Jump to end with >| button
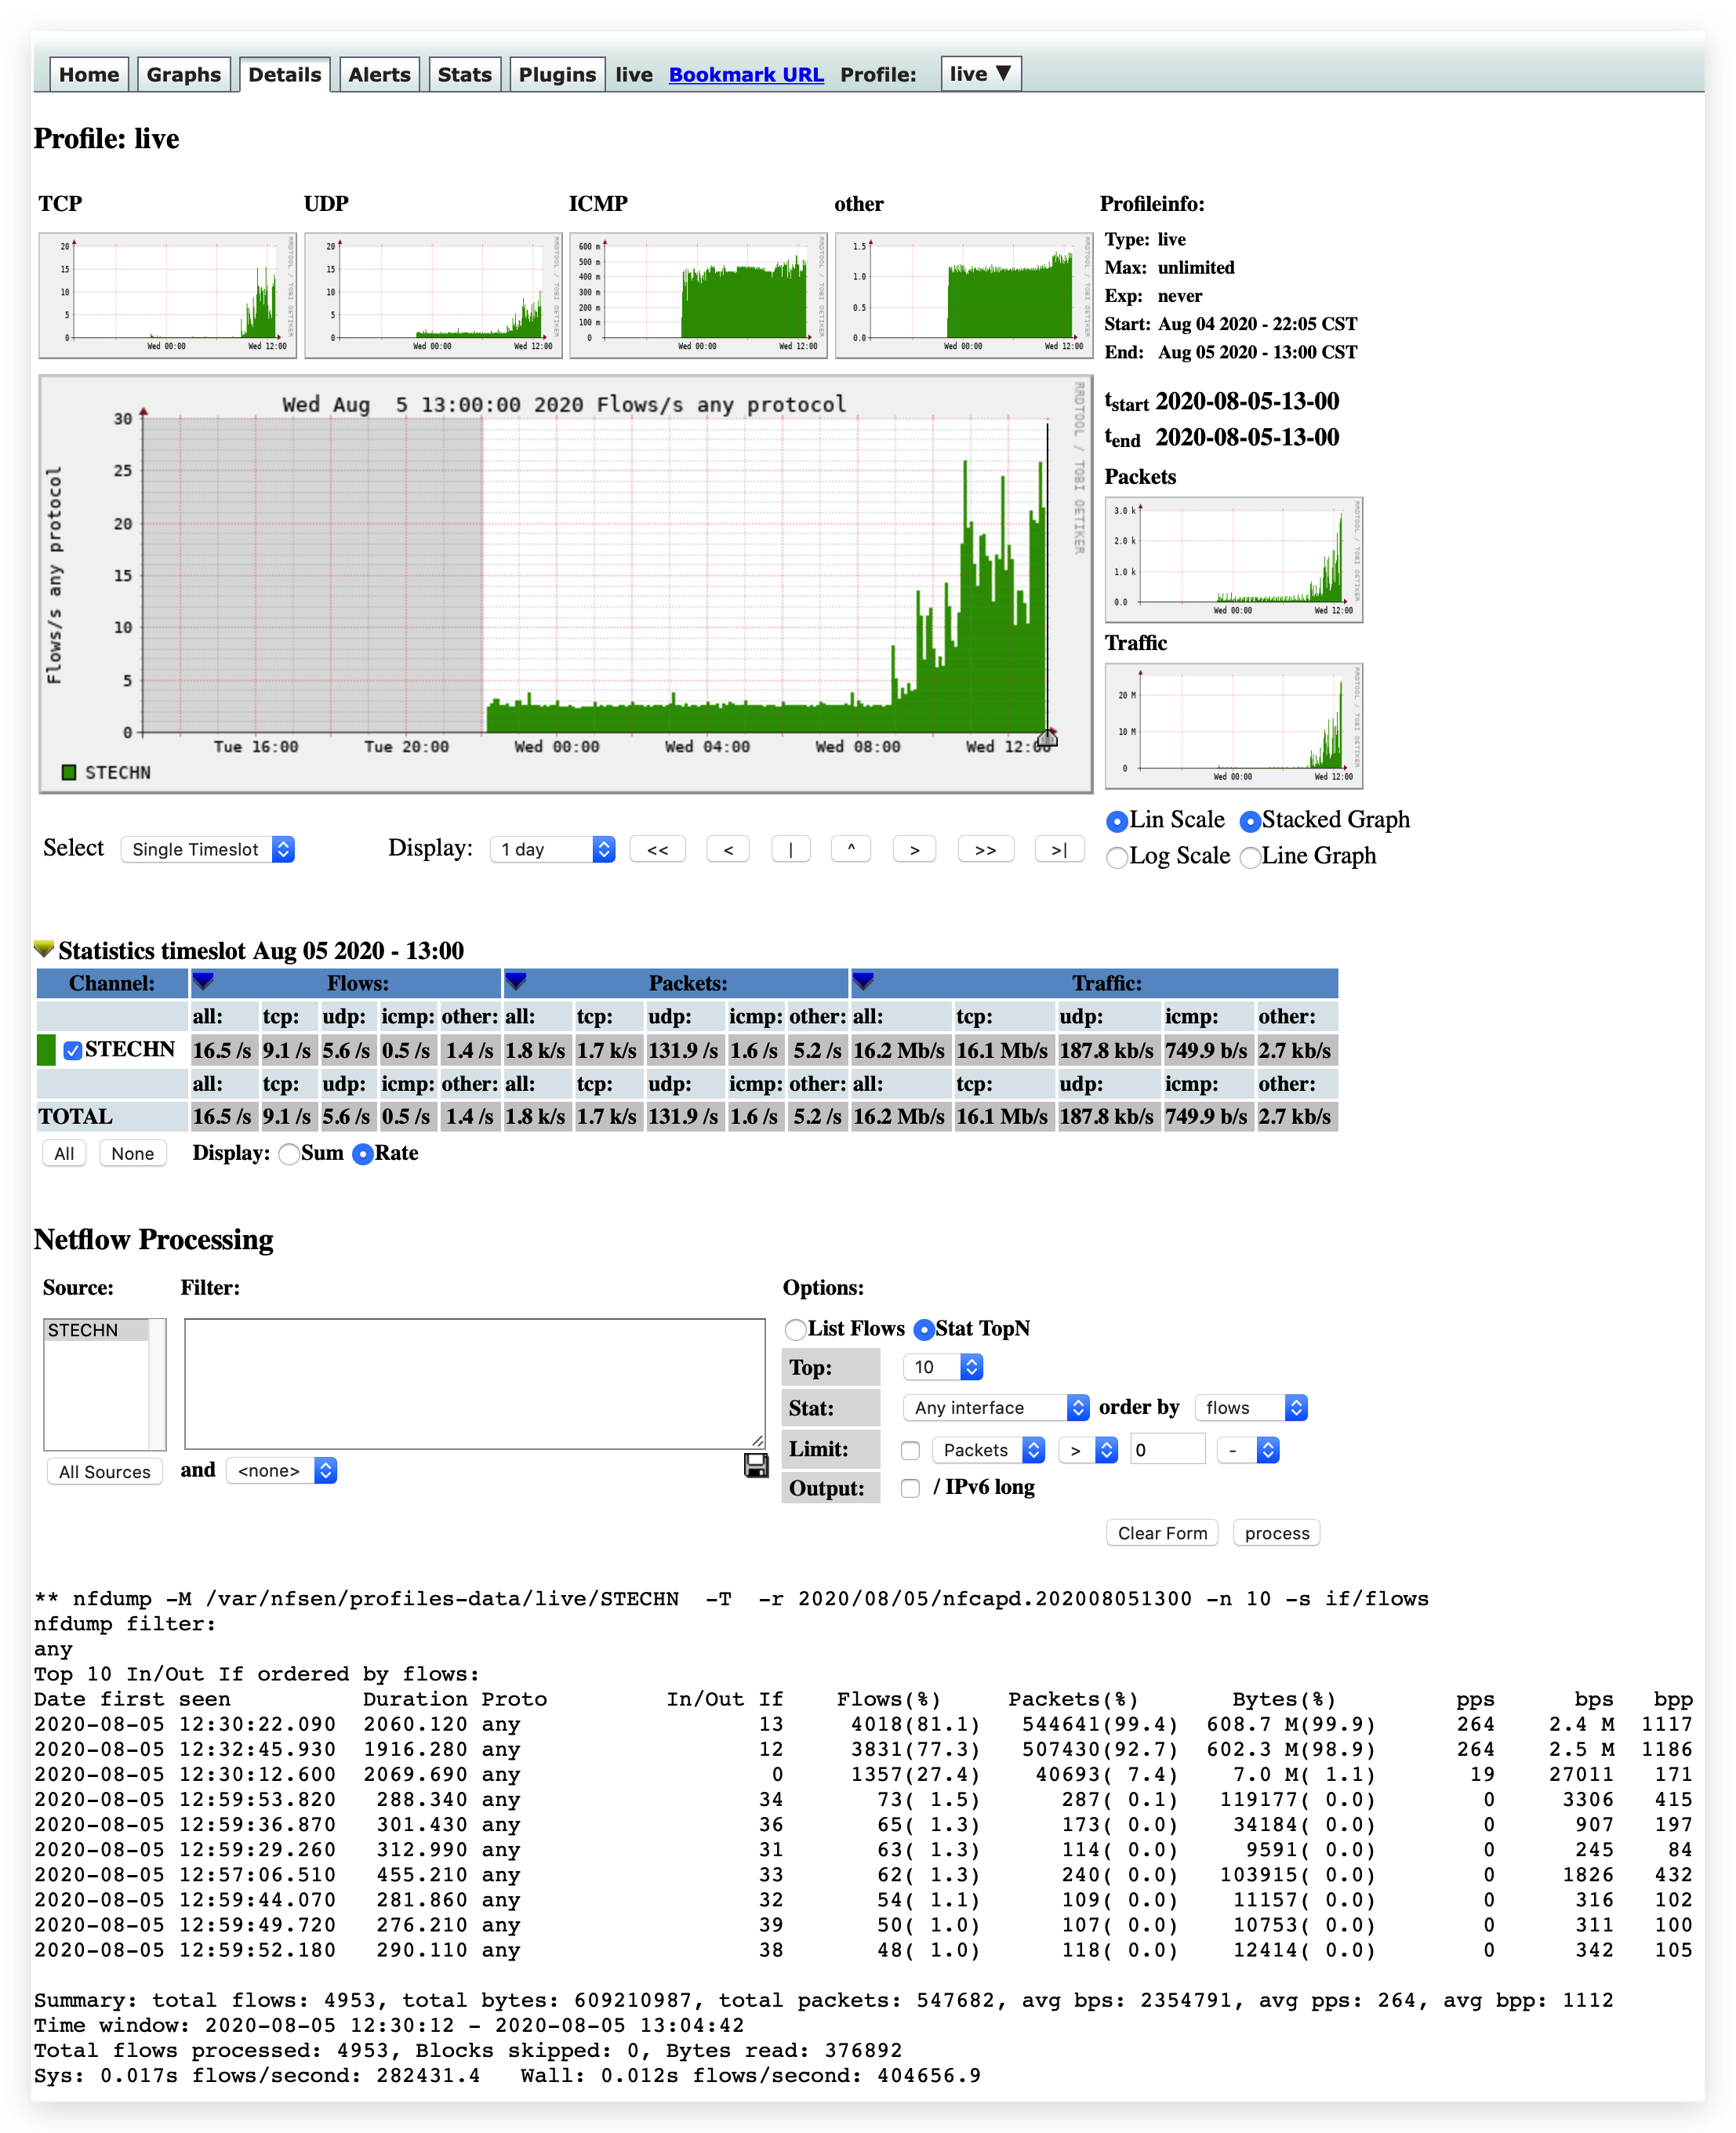Image resolution: width=1736 pixels, height=2133 pixels. [x=1059, y=849]
